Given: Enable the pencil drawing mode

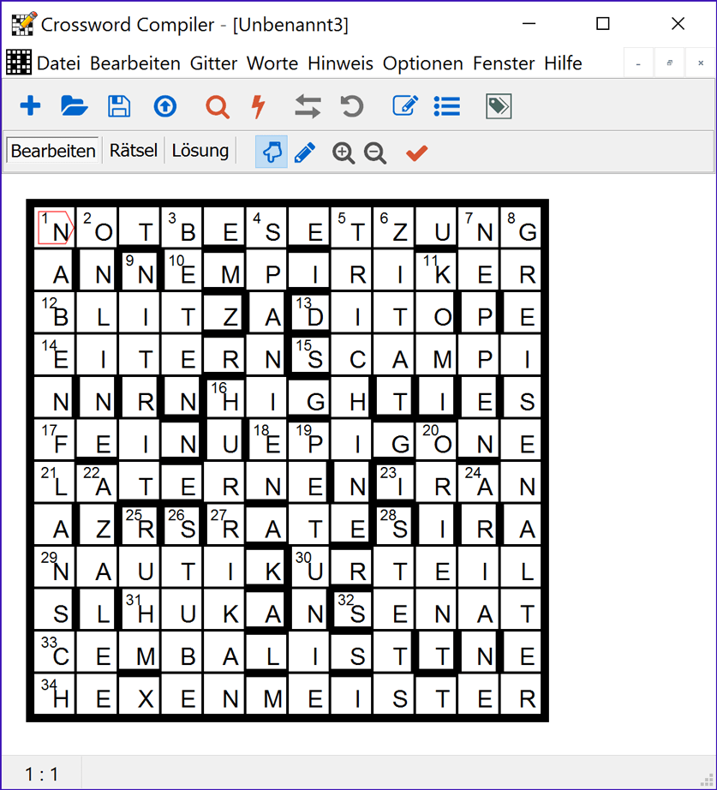Looking at the screenshot, I should click(306, 152).
